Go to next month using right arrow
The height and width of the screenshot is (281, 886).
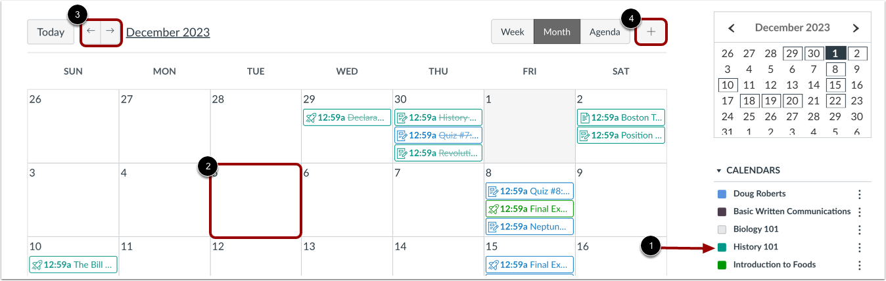pyautogui.click(x=110, y=32)
